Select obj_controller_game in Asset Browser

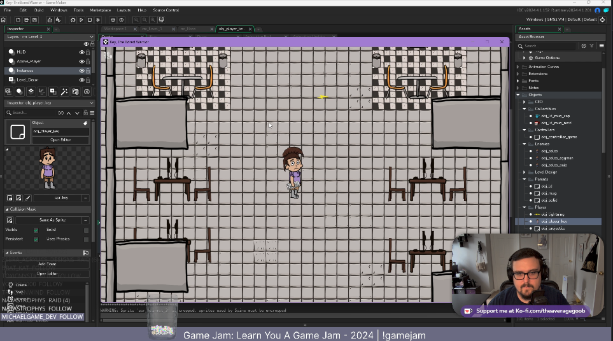pyautogui.click(x=559, y=137)
